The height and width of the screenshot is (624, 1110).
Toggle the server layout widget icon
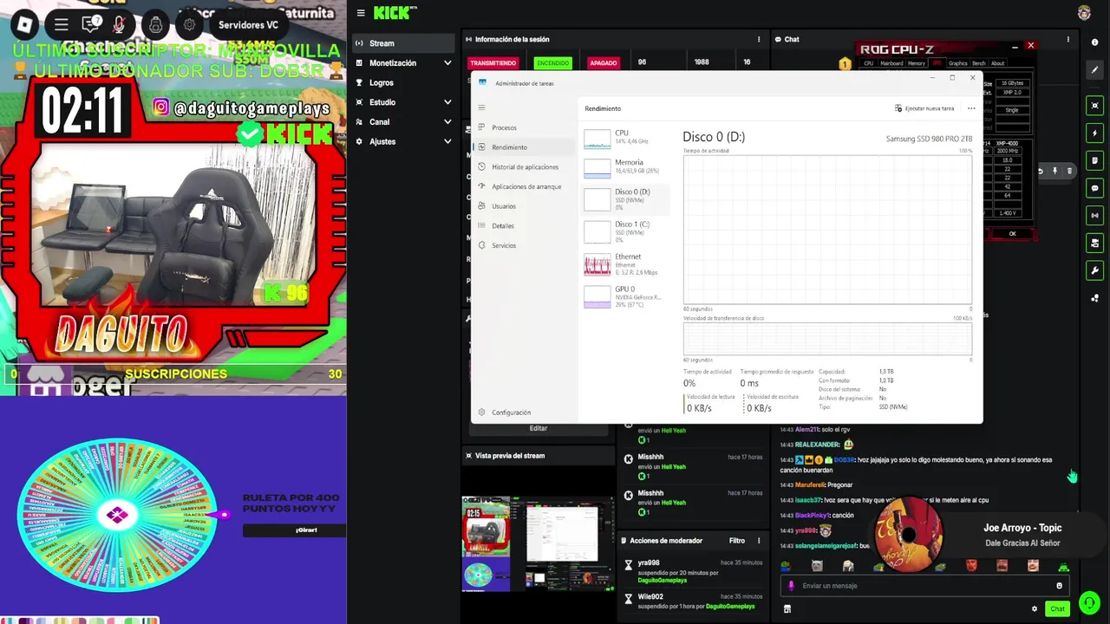tap(1095, 243)
